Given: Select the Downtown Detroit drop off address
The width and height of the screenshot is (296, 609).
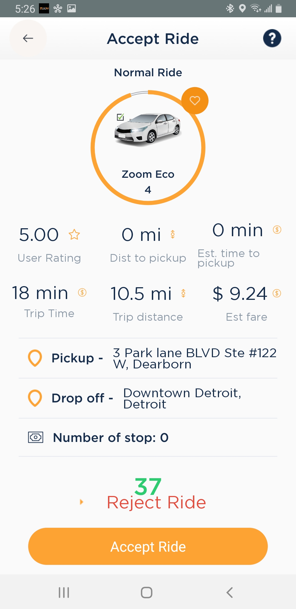Looking at the screenshot, I should point(182,398).
